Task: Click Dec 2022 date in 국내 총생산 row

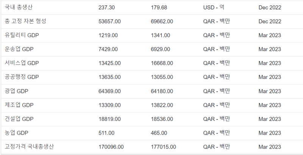Action: coord(270,7)
